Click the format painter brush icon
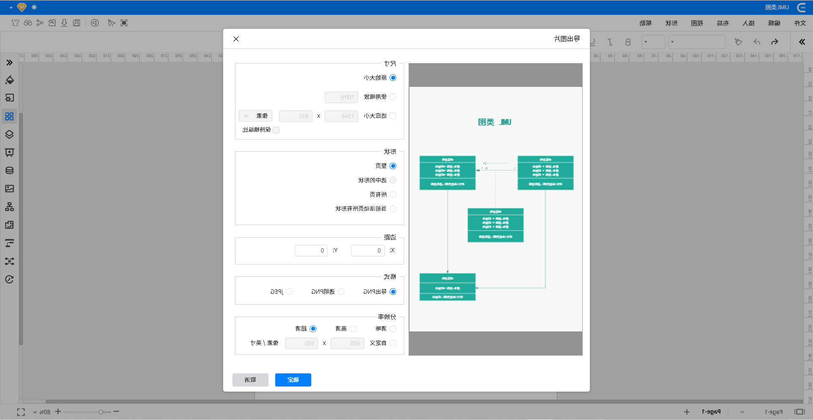This screenshot has width=813, height=420. tap(738, 42)
